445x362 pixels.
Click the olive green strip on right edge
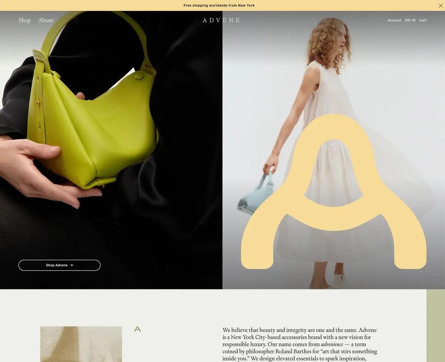click(x=436, y=326)
